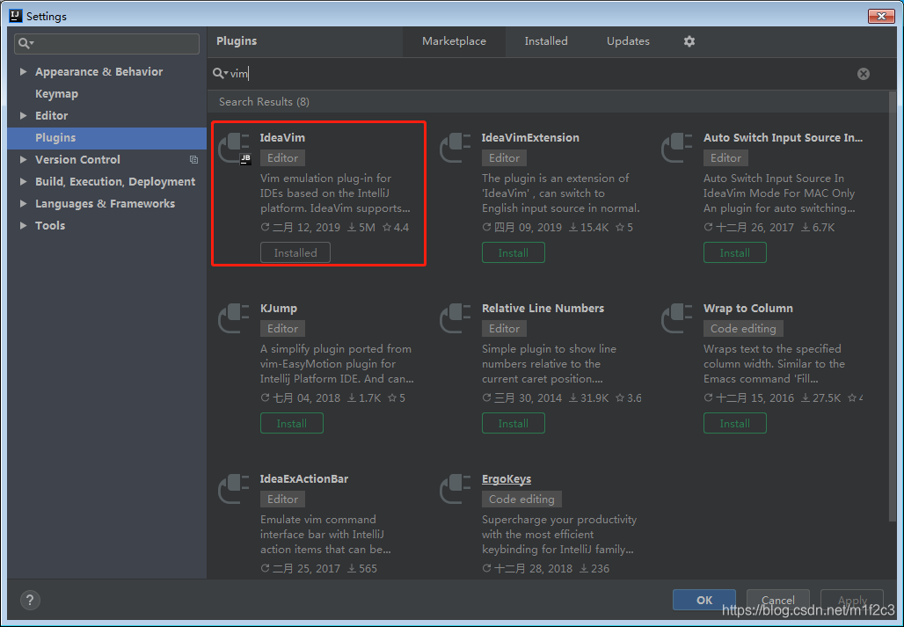Click the Installed button for IdeaVim
This screenshot has height=627, width=904.
click(x=295, y=252)
